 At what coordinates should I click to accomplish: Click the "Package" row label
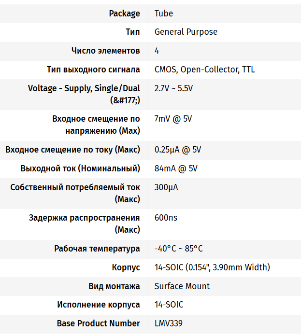click(x=125, y=14)
